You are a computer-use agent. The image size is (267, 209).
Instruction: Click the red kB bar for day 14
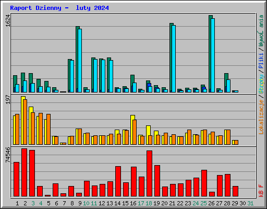[x=118, y=181]
